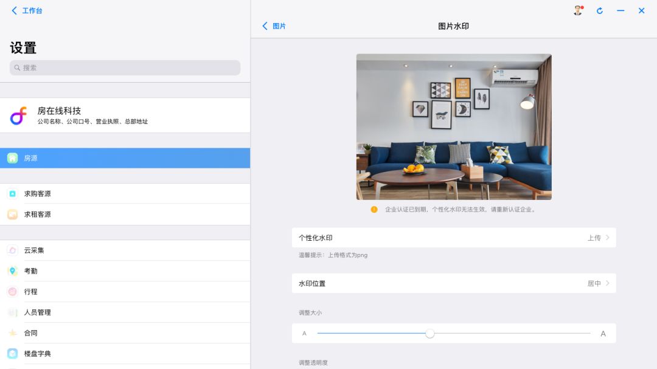
Task: Open 求租客源 settings
Action: [x=125, y=214]
